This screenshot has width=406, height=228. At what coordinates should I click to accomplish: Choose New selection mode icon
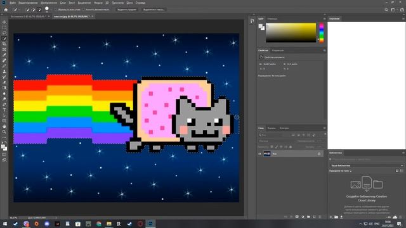click(28, 9)
